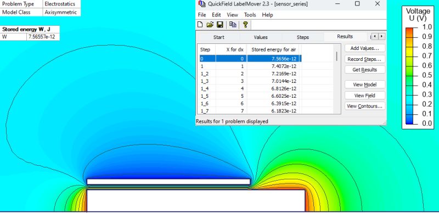439x213 pixels.
Task: Open the File menu
Action: 201,15
